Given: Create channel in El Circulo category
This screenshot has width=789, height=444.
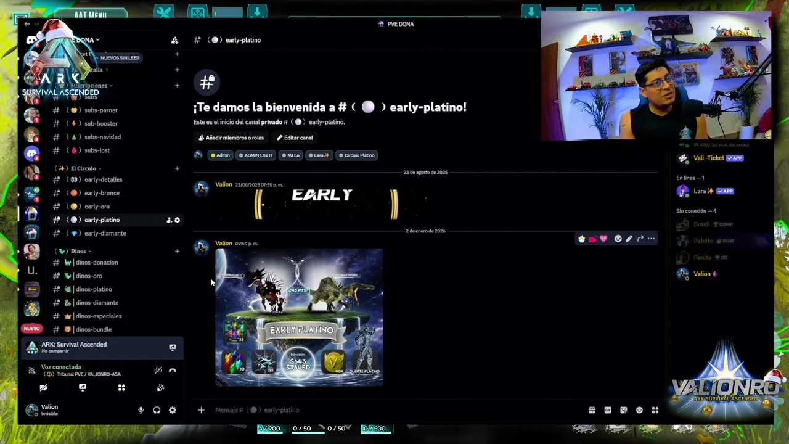Looking at the screenshot, I should (177, 168).
